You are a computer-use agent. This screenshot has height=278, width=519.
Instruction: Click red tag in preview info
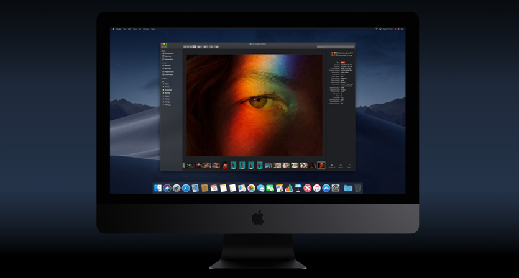click(x=342, y=62)
